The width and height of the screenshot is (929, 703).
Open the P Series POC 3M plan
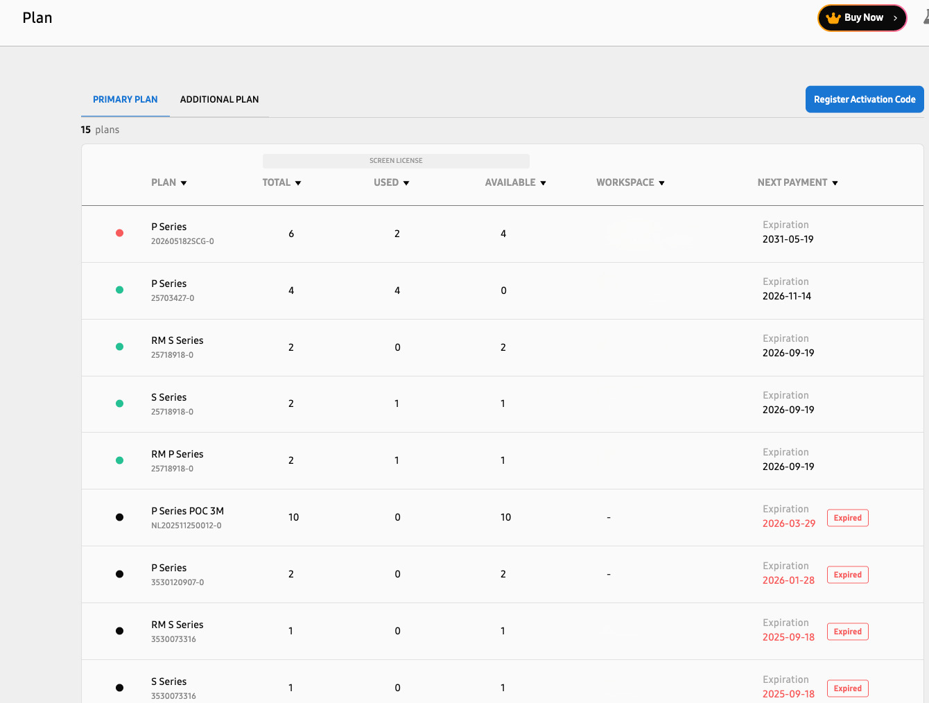point(187,511)
